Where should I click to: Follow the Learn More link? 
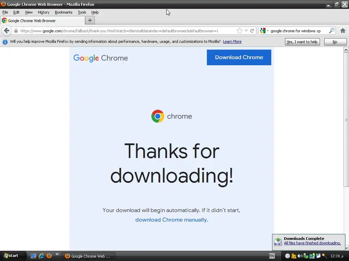(x=232, y=41)
